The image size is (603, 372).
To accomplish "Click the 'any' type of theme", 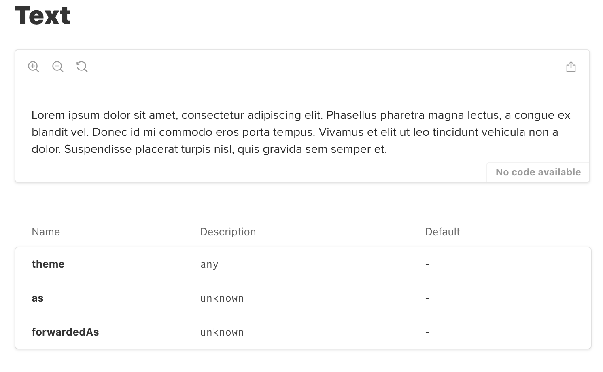I will [209, 264].
